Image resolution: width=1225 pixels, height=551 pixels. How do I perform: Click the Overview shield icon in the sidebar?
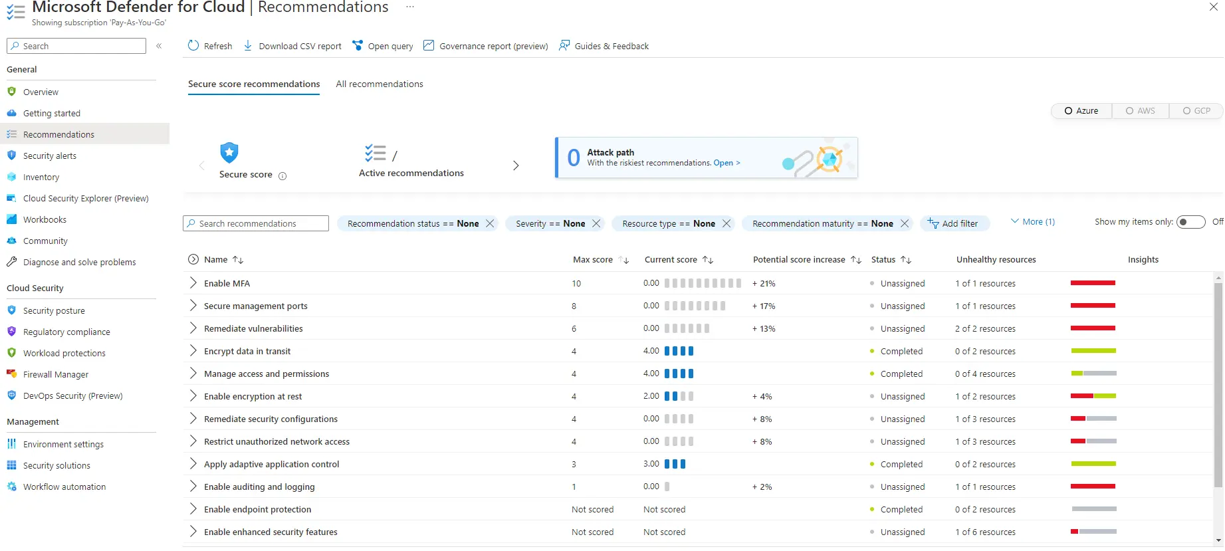(11, 92)
